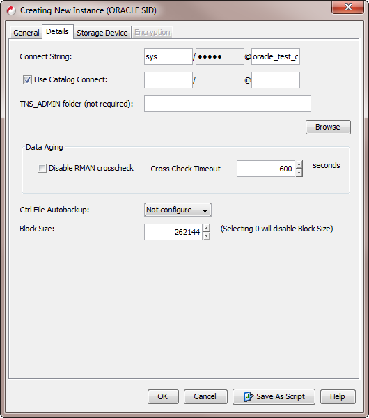Viewport: 369px width, 418px height.
Task: Open the Ctrl File Autobackup dropdown
Action: point(178,210)
